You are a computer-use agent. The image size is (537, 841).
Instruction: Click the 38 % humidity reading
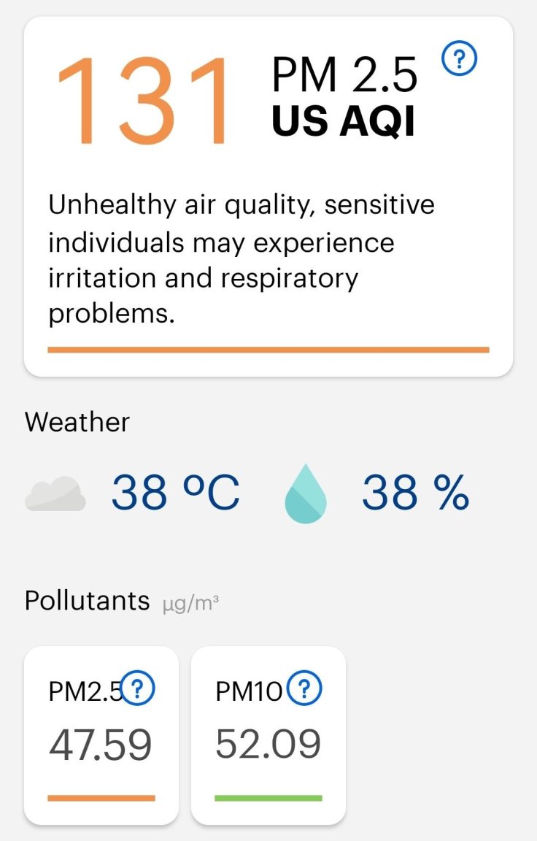[x=415, y=492]
